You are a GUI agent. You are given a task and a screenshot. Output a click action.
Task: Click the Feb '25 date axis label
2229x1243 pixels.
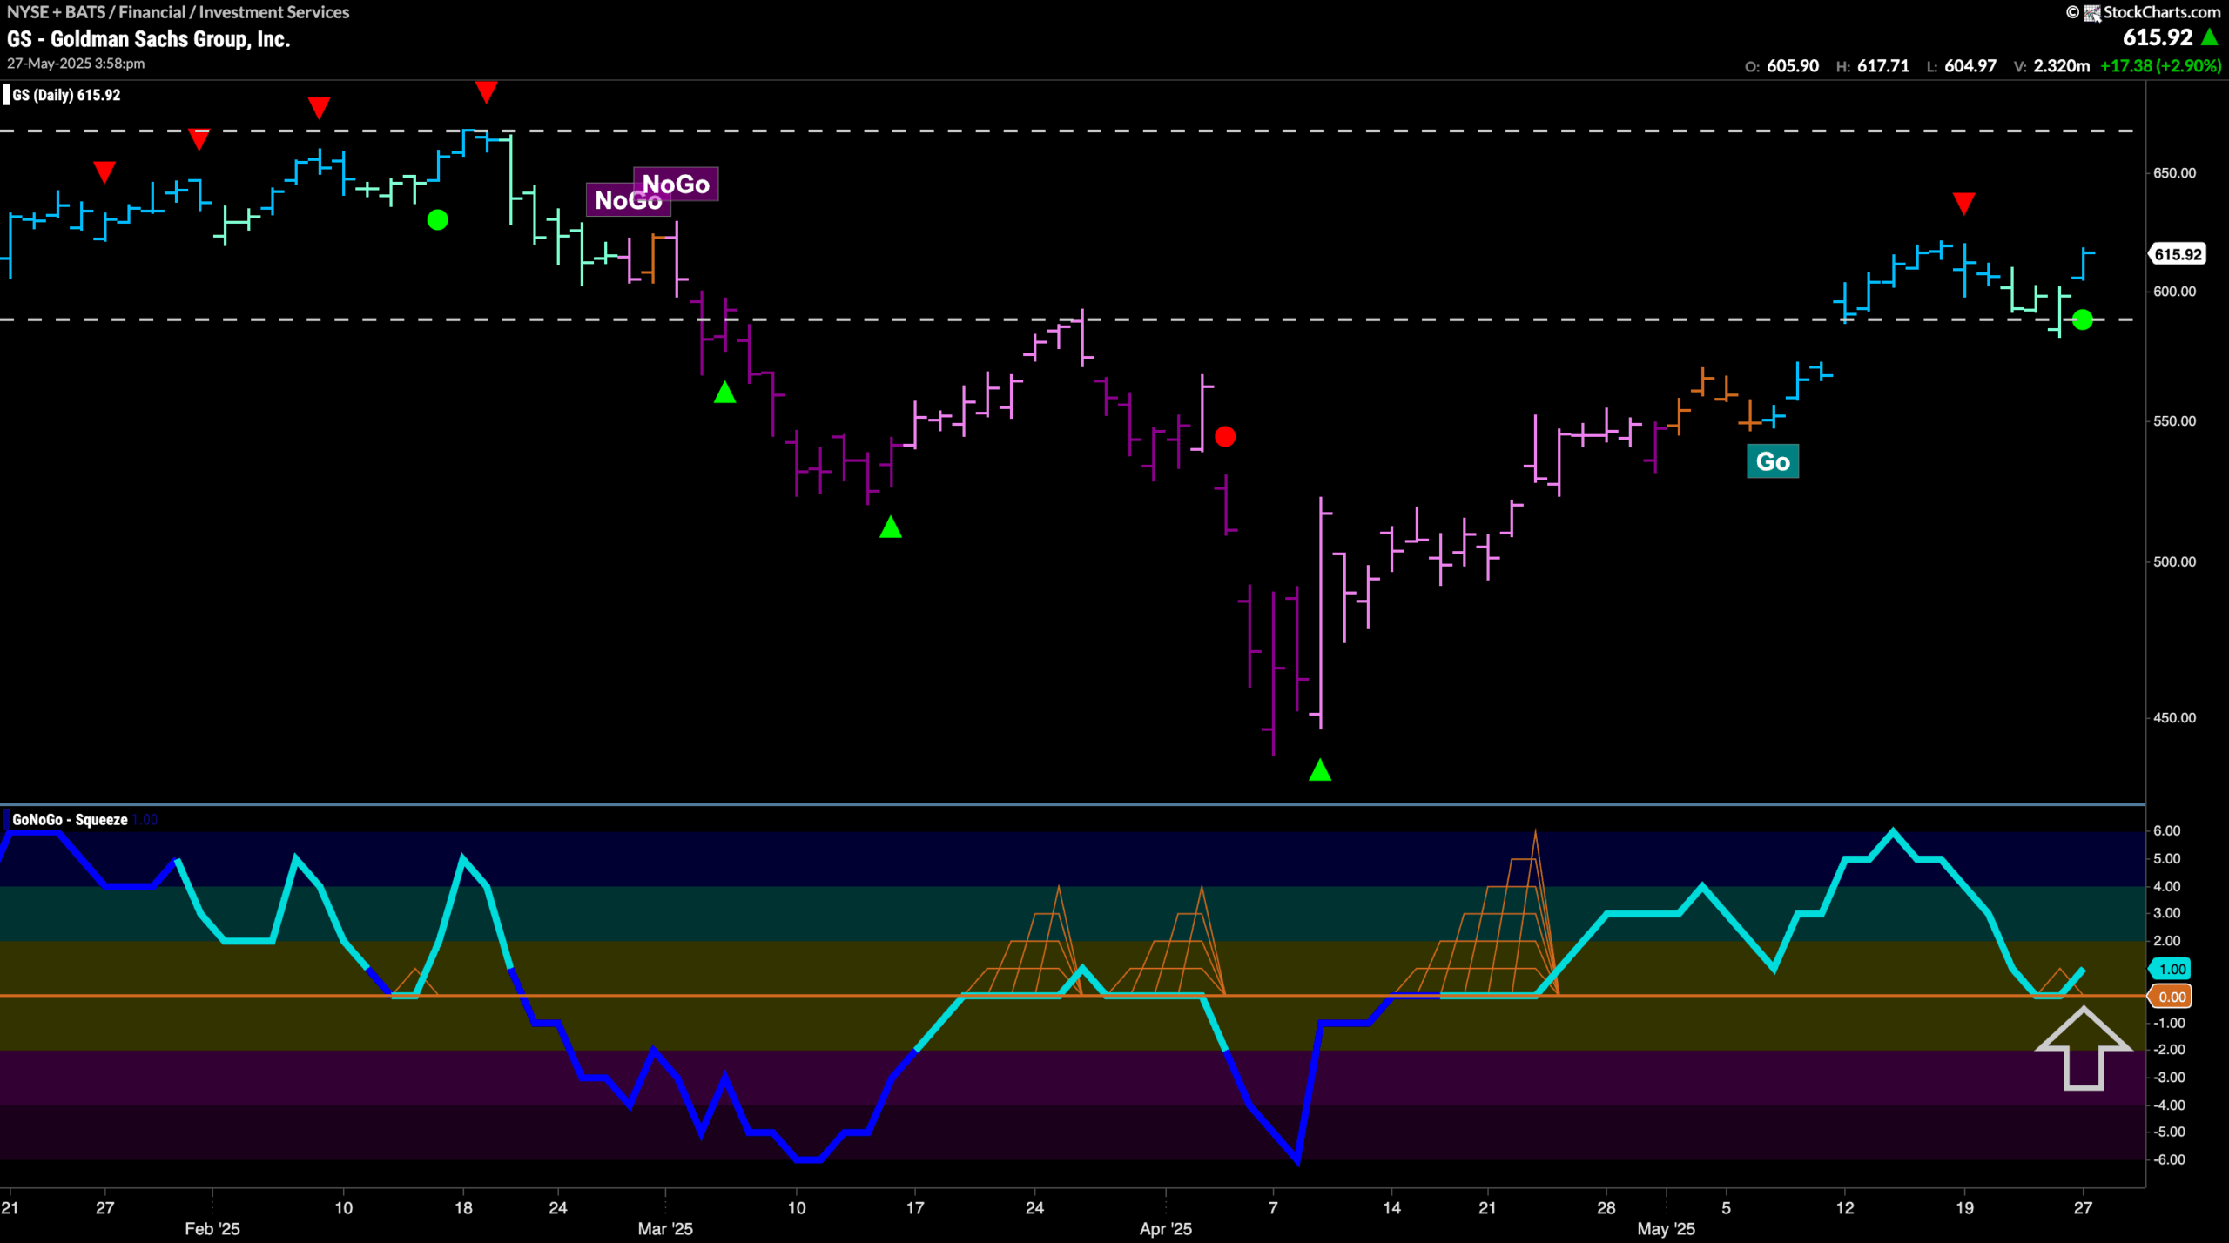tap(212, 1229)
